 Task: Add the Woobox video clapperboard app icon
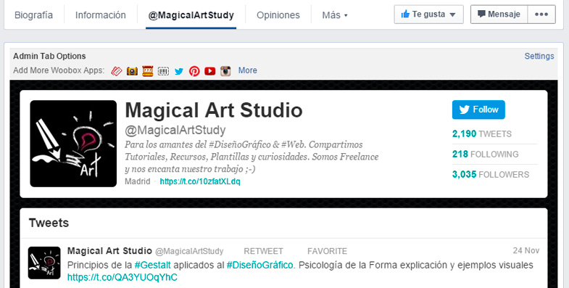(x=147, y=71)
